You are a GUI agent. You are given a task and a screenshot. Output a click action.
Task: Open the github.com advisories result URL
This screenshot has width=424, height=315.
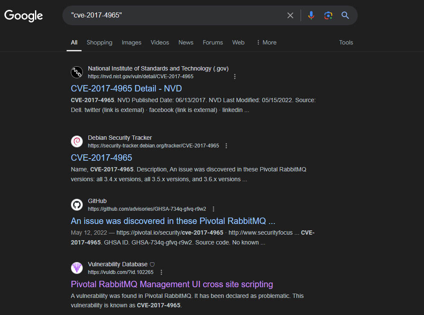[x=147, y=209]
